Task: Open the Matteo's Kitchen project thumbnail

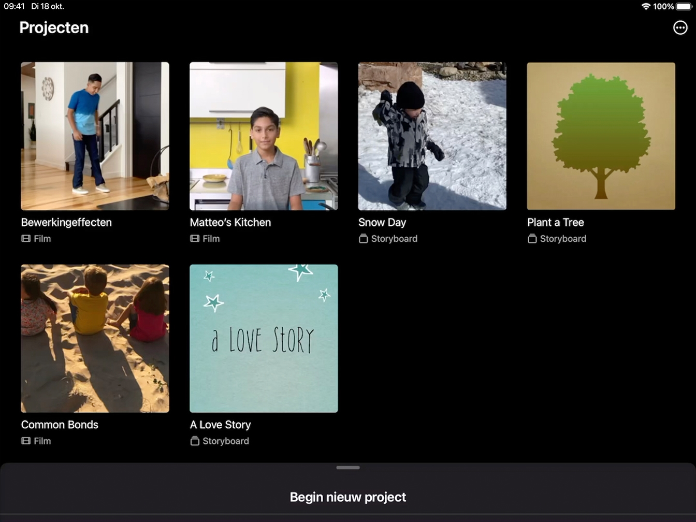Action: coord(264,136)
